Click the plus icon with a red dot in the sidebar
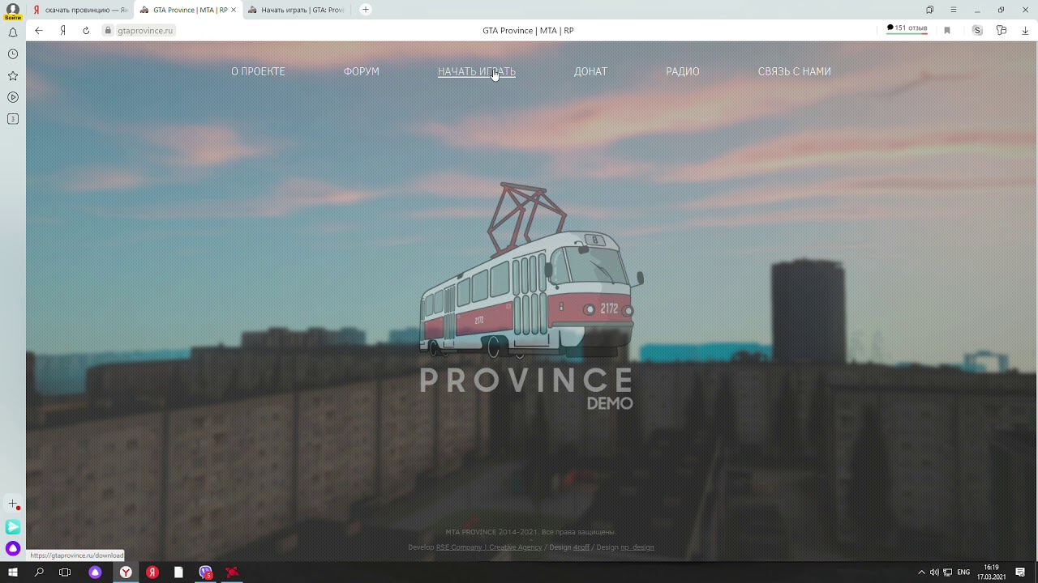 13,504
